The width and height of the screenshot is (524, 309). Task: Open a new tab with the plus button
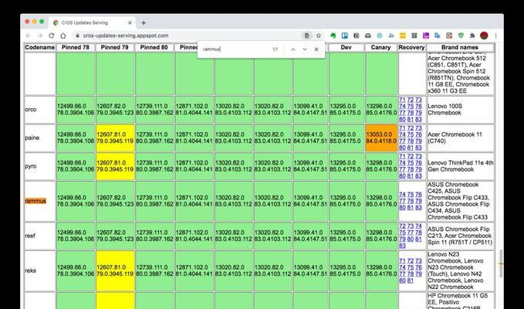point(144,22)
